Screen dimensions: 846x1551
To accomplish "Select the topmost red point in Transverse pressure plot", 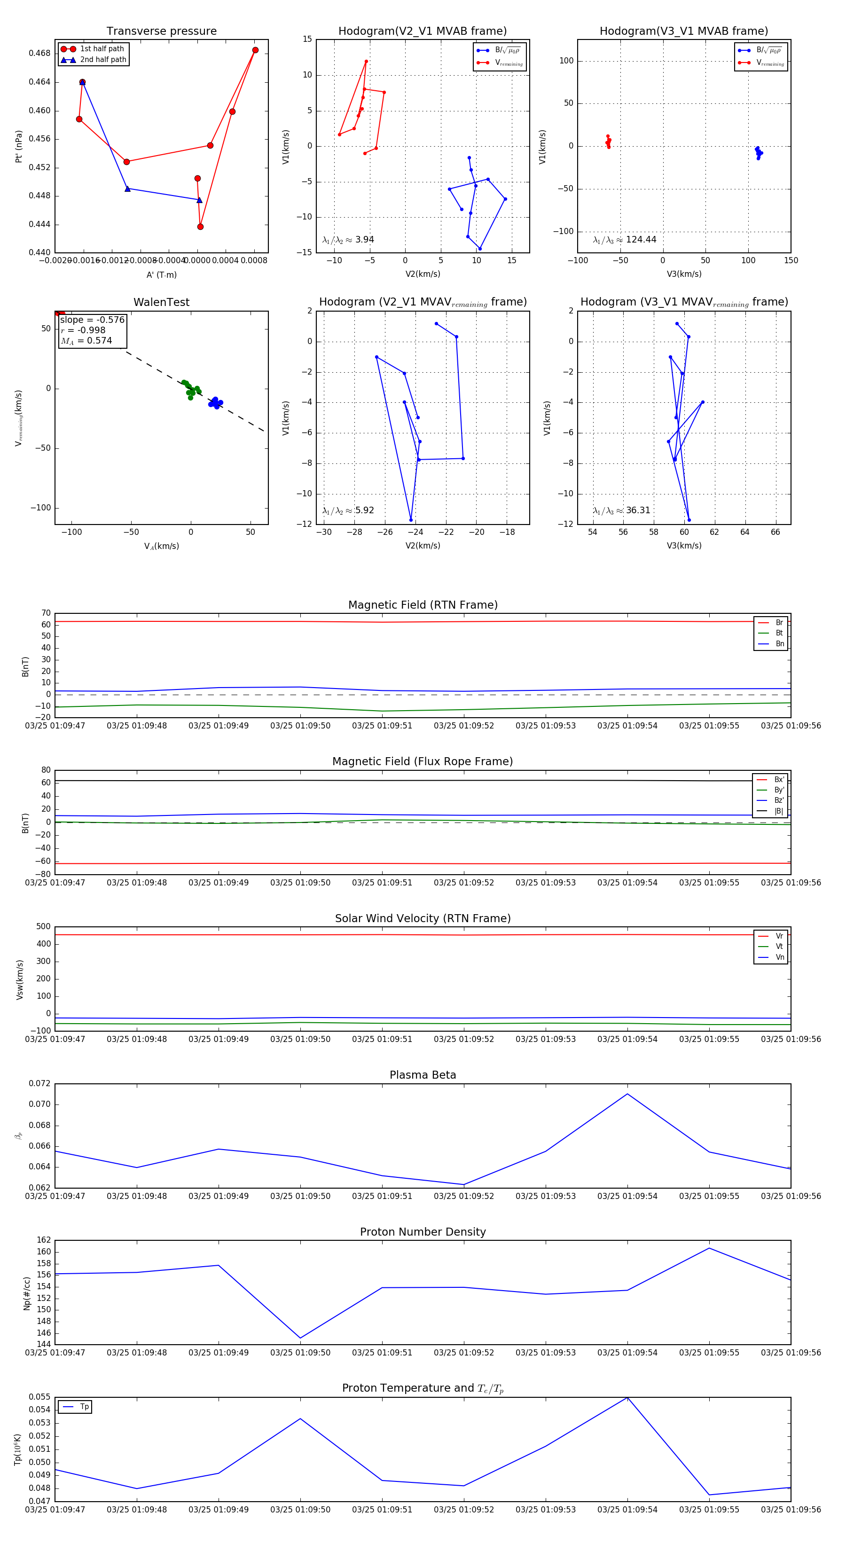I will pos(255,50).
